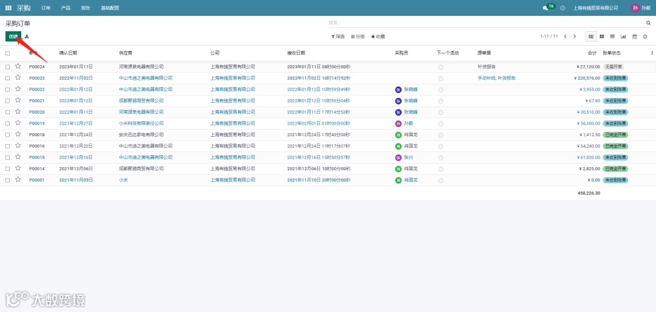This screenshot has height=312, width=656.
Task: Open user avatar 孙毅 menu at top right
Action: (641, 8)
